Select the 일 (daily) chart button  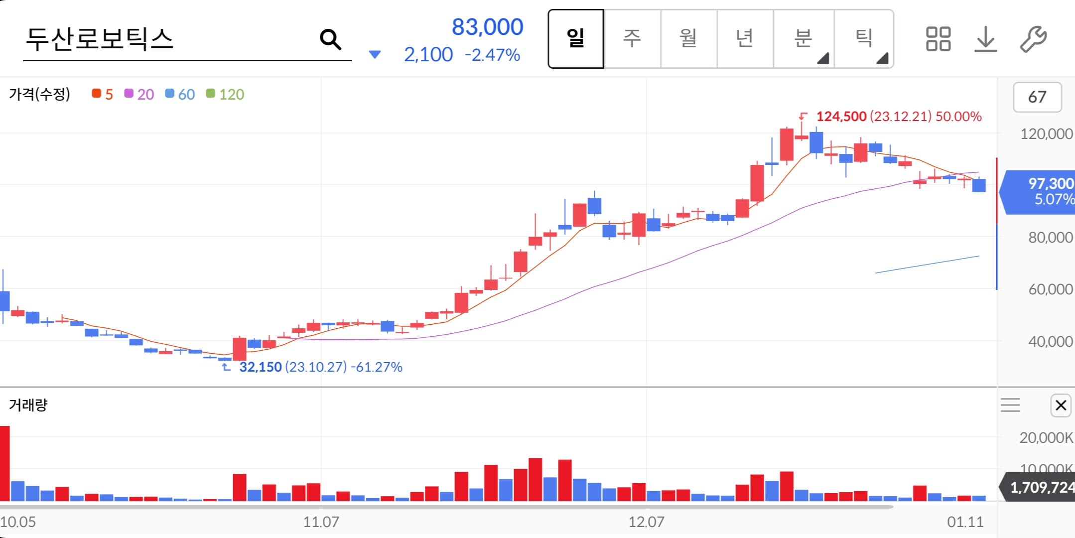576,39
